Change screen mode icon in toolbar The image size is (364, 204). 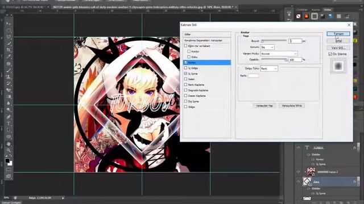coord(9,176)
